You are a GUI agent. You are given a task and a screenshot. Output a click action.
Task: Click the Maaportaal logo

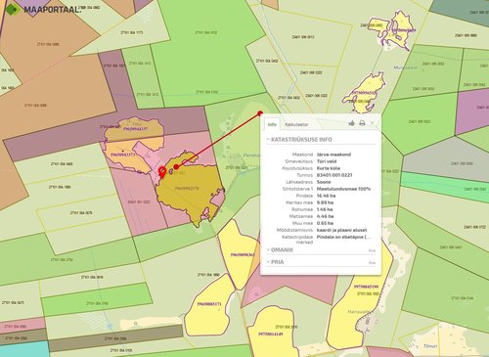pyautogui.click(x=42, y=9)
